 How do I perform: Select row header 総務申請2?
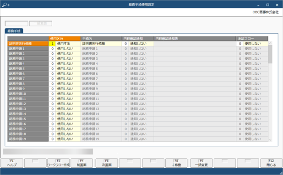(28, 53)
